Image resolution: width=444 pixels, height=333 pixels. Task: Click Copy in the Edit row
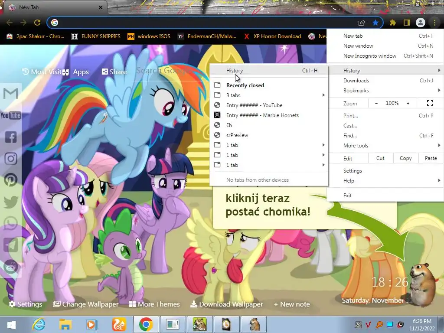(x=405, y=158)
